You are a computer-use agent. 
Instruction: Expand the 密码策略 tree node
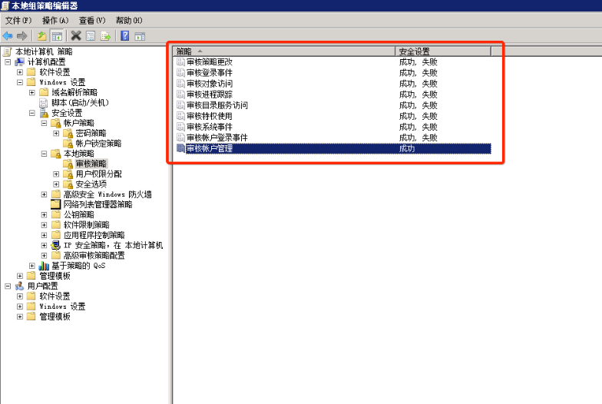(x=56, y=133)
